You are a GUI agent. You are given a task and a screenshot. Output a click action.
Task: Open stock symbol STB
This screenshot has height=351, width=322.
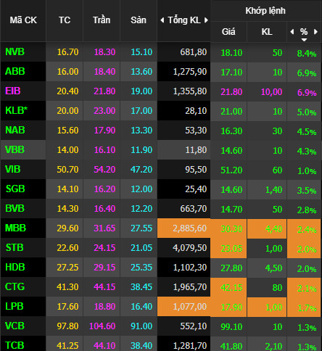coord(15,247)
